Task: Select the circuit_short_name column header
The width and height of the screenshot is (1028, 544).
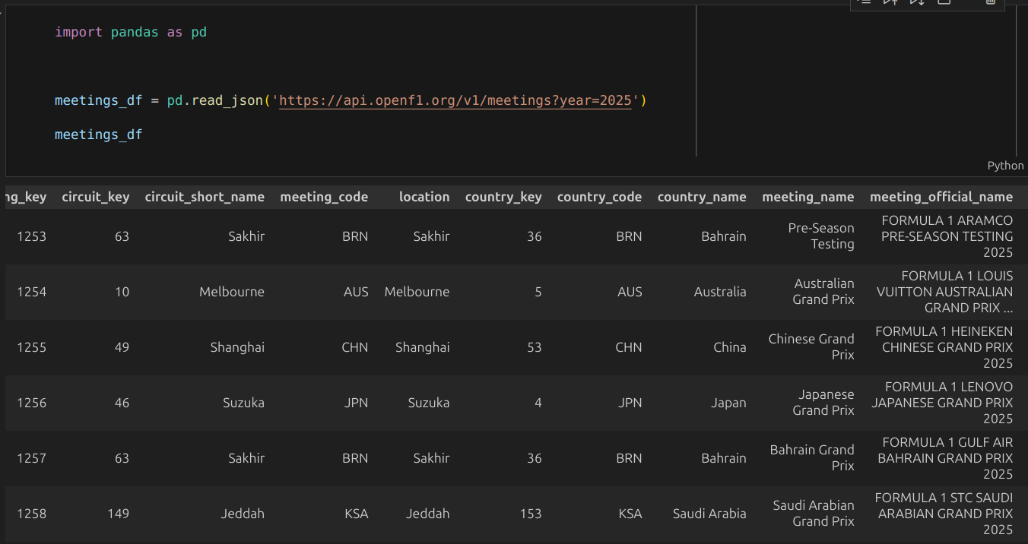Action: click(205, 197)
